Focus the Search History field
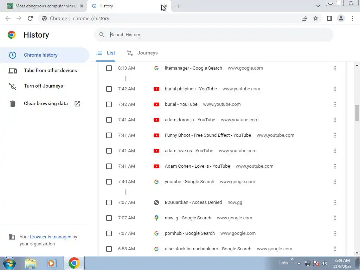This screenshot has width=360, height=270. click(213, 35)
